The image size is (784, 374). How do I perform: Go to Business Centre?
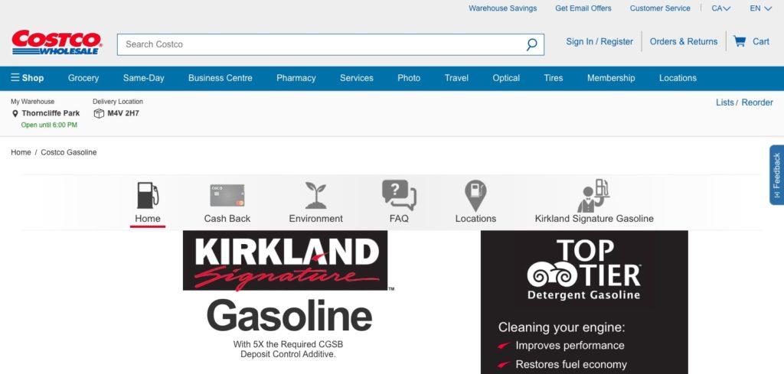tap(220, 78)
